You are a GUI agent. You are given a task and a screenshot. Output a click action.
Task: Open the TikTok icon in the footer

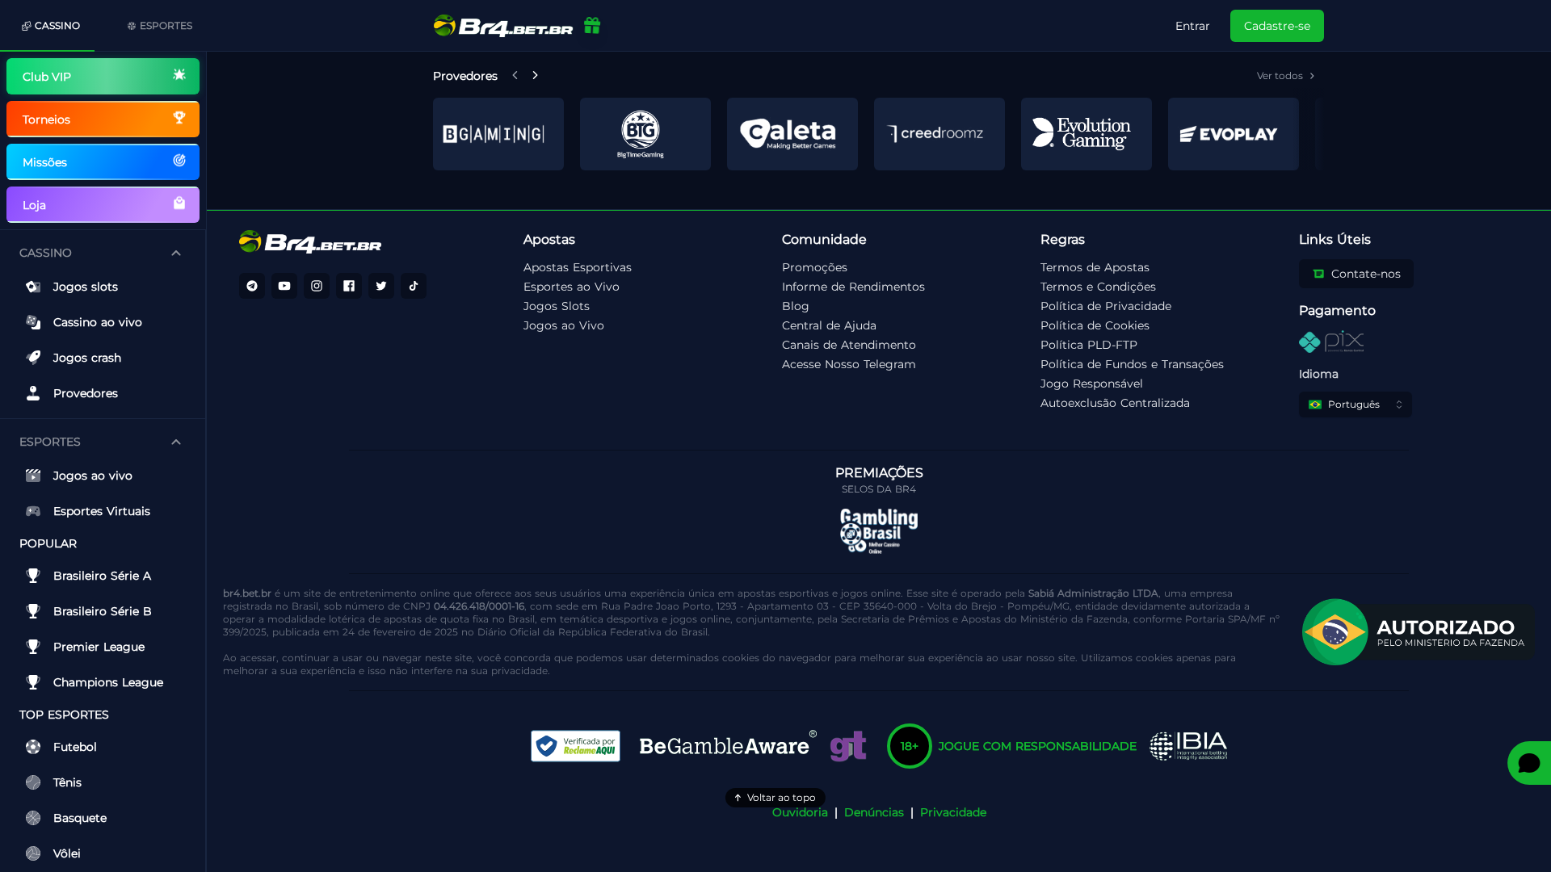pos(414,286)
